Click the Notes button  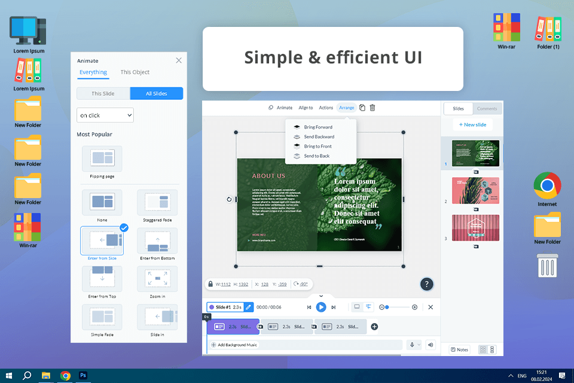pos(459,349)
